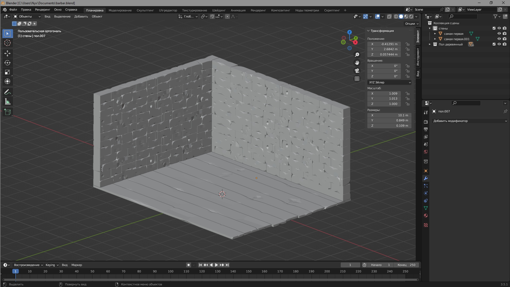This screenshot has height=287, width=510.
Task: Open Инструмент sidebar tab
Action: [418, 57]
